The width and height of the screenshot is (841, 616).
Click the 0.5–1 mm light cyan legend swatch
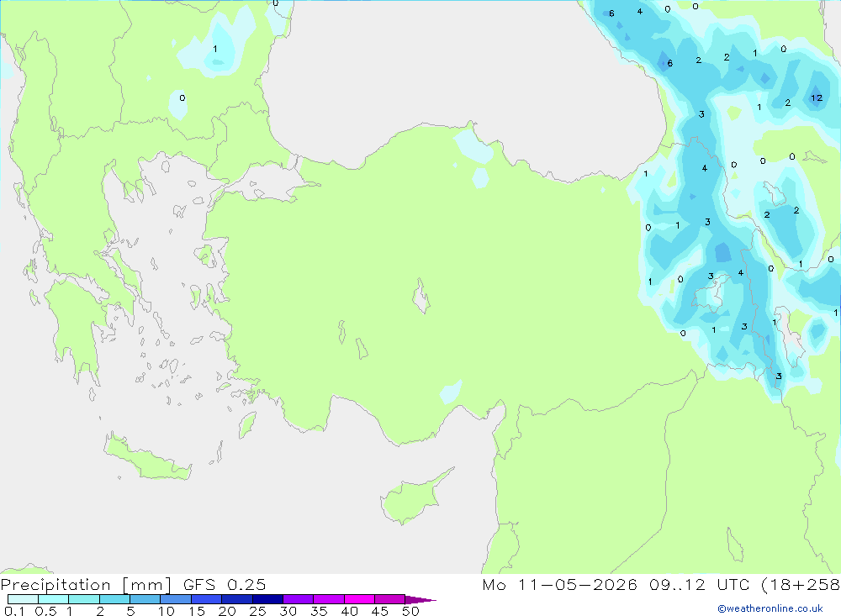click(x=54, y=599)
